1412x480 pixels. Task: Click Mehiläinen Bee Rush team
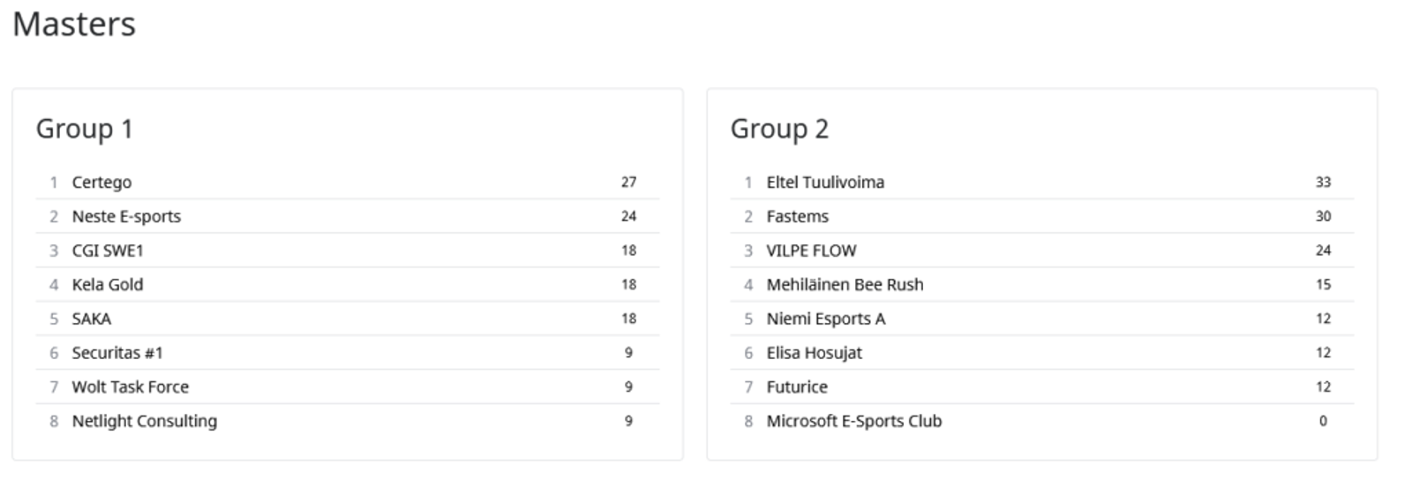click(x=845, y=285)
